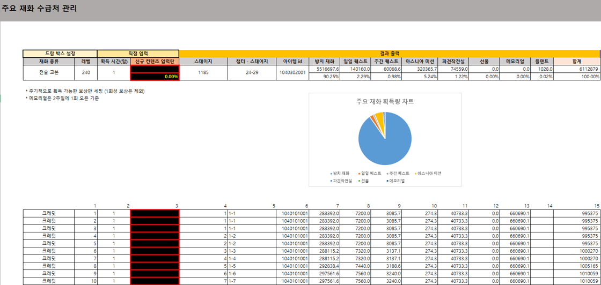Click the 재화 종류 column header
The width and height of the screenshot is (601, 285).
pos(49,61)
